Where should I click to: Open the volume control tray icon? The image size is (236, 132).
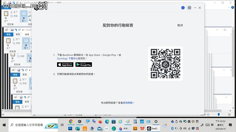click(185, 128)
